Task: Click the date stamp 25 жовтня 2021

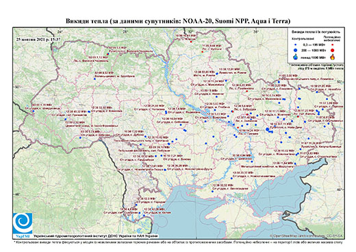Action: (38, 39)
